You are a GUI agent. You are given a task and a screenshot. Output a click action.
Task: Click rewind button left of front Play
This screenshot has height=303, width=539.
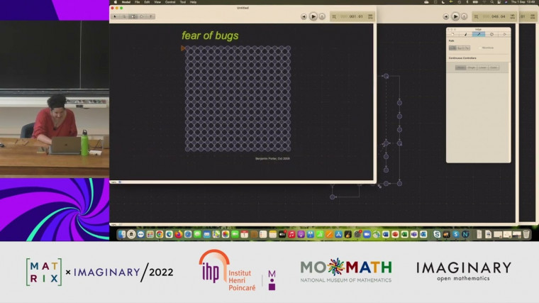coord(304,16)
